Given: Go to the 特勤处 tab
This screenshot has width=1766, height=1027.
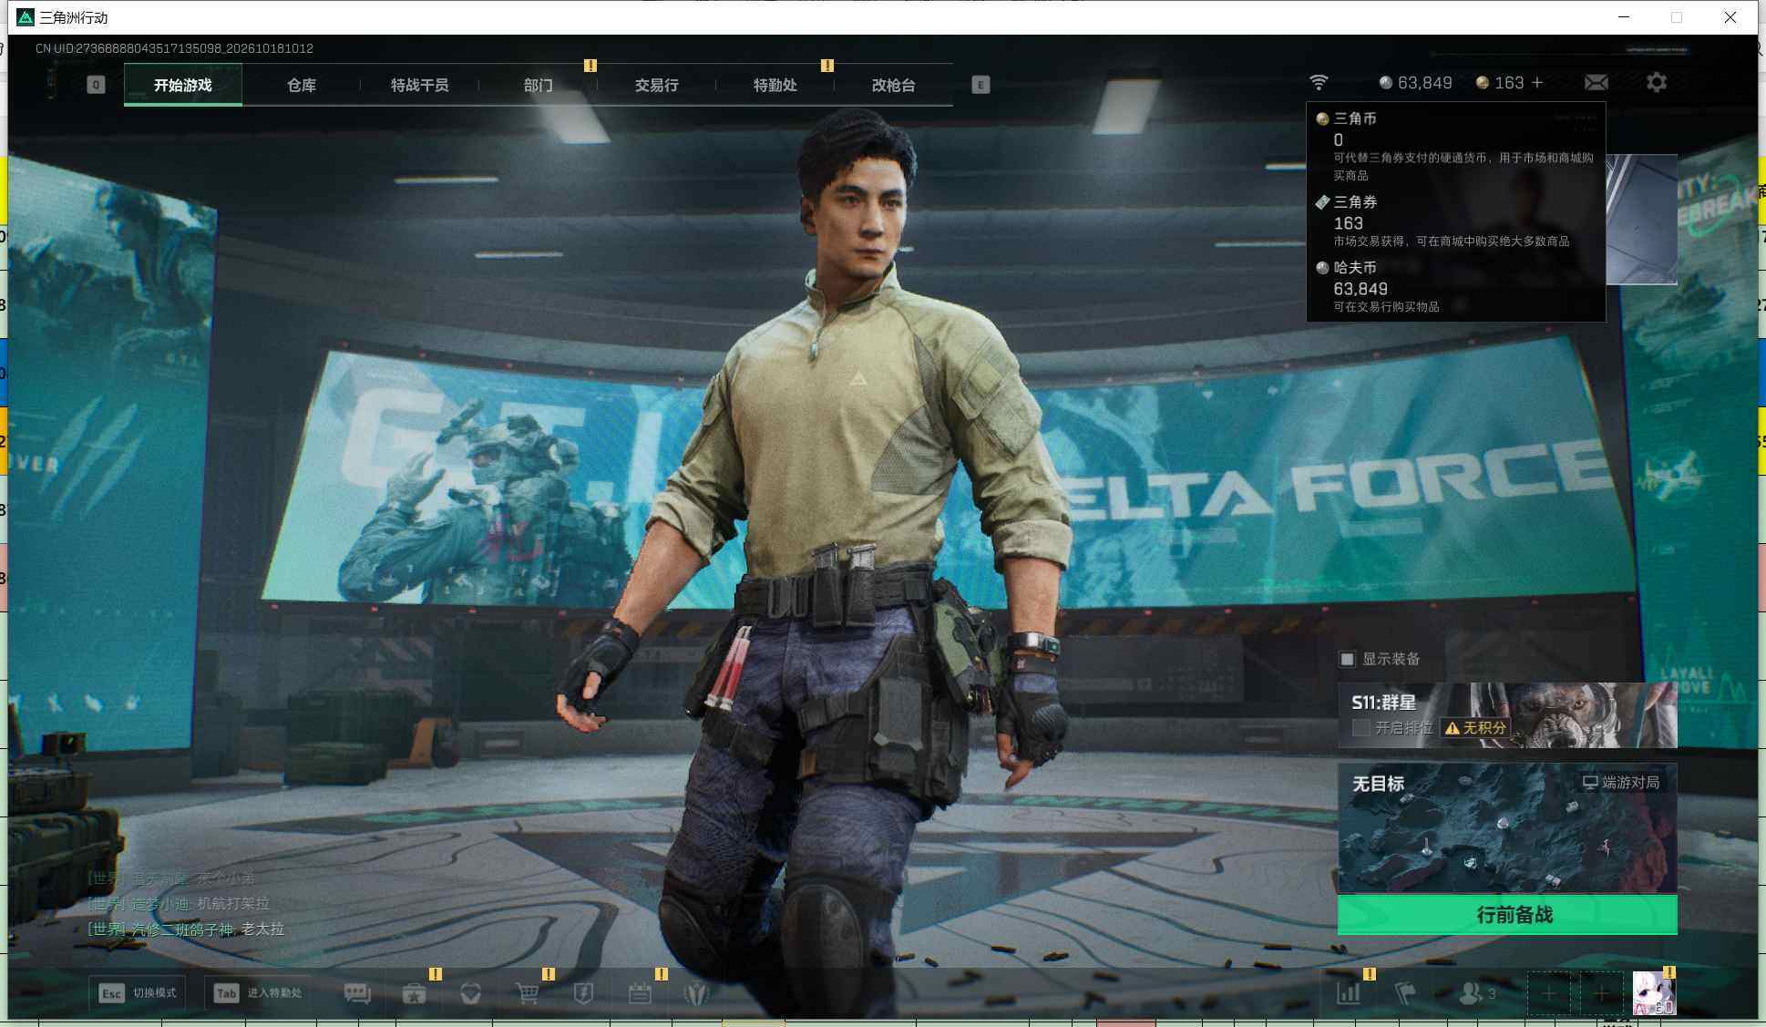Looking at the screenshot, I should 775,85.
